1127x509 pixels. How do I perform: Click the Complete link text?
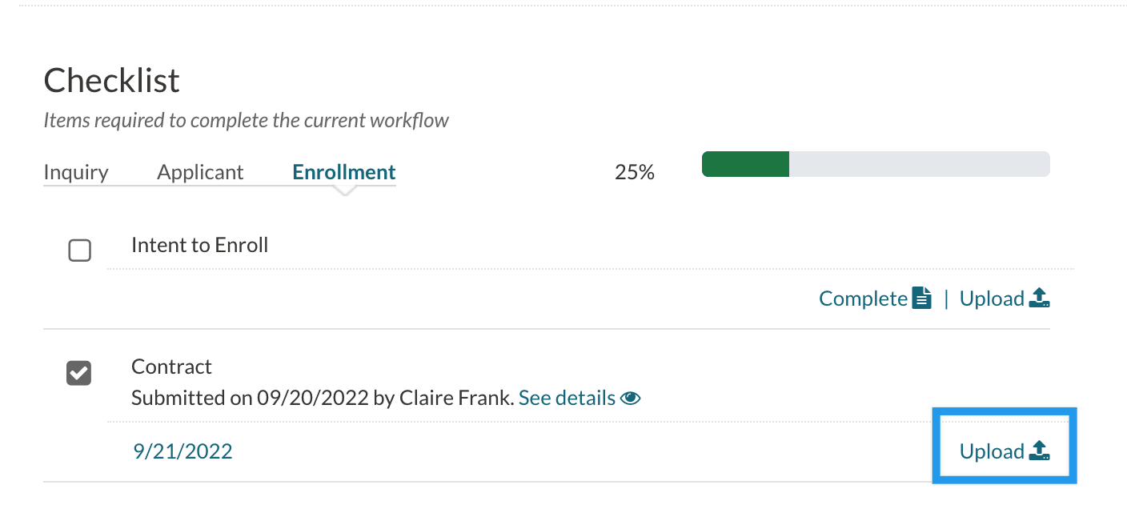tap(863, 299)
